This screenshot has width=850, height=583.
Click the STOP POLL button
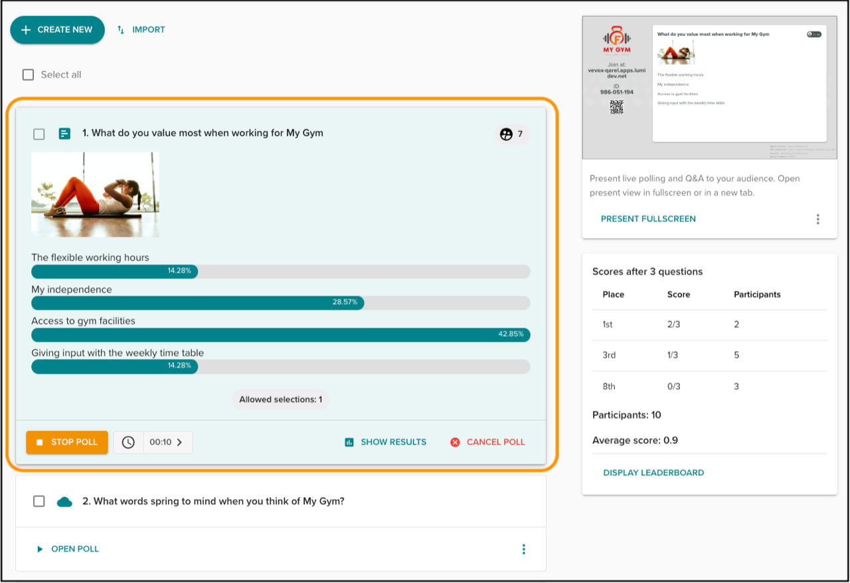point(66,441)
